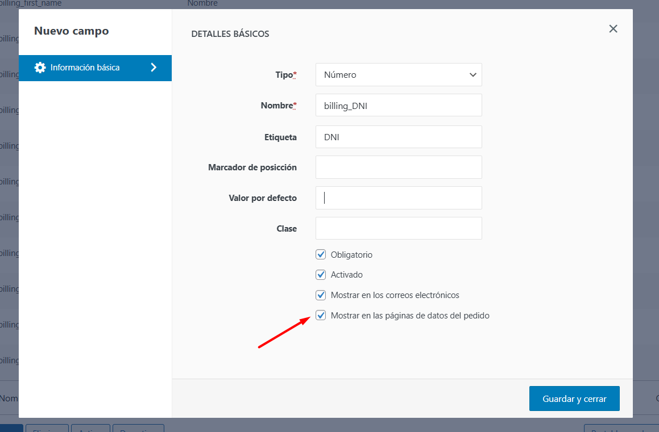Click the Etiqueta field containing DNI
The width and height of the screenshot is (659, 432).
[398, 137]
